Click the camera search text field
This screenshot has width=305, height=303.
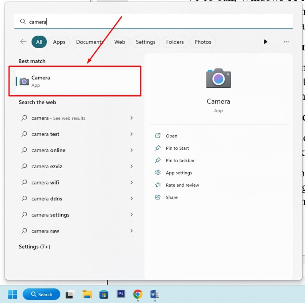[x=153, y=22]
